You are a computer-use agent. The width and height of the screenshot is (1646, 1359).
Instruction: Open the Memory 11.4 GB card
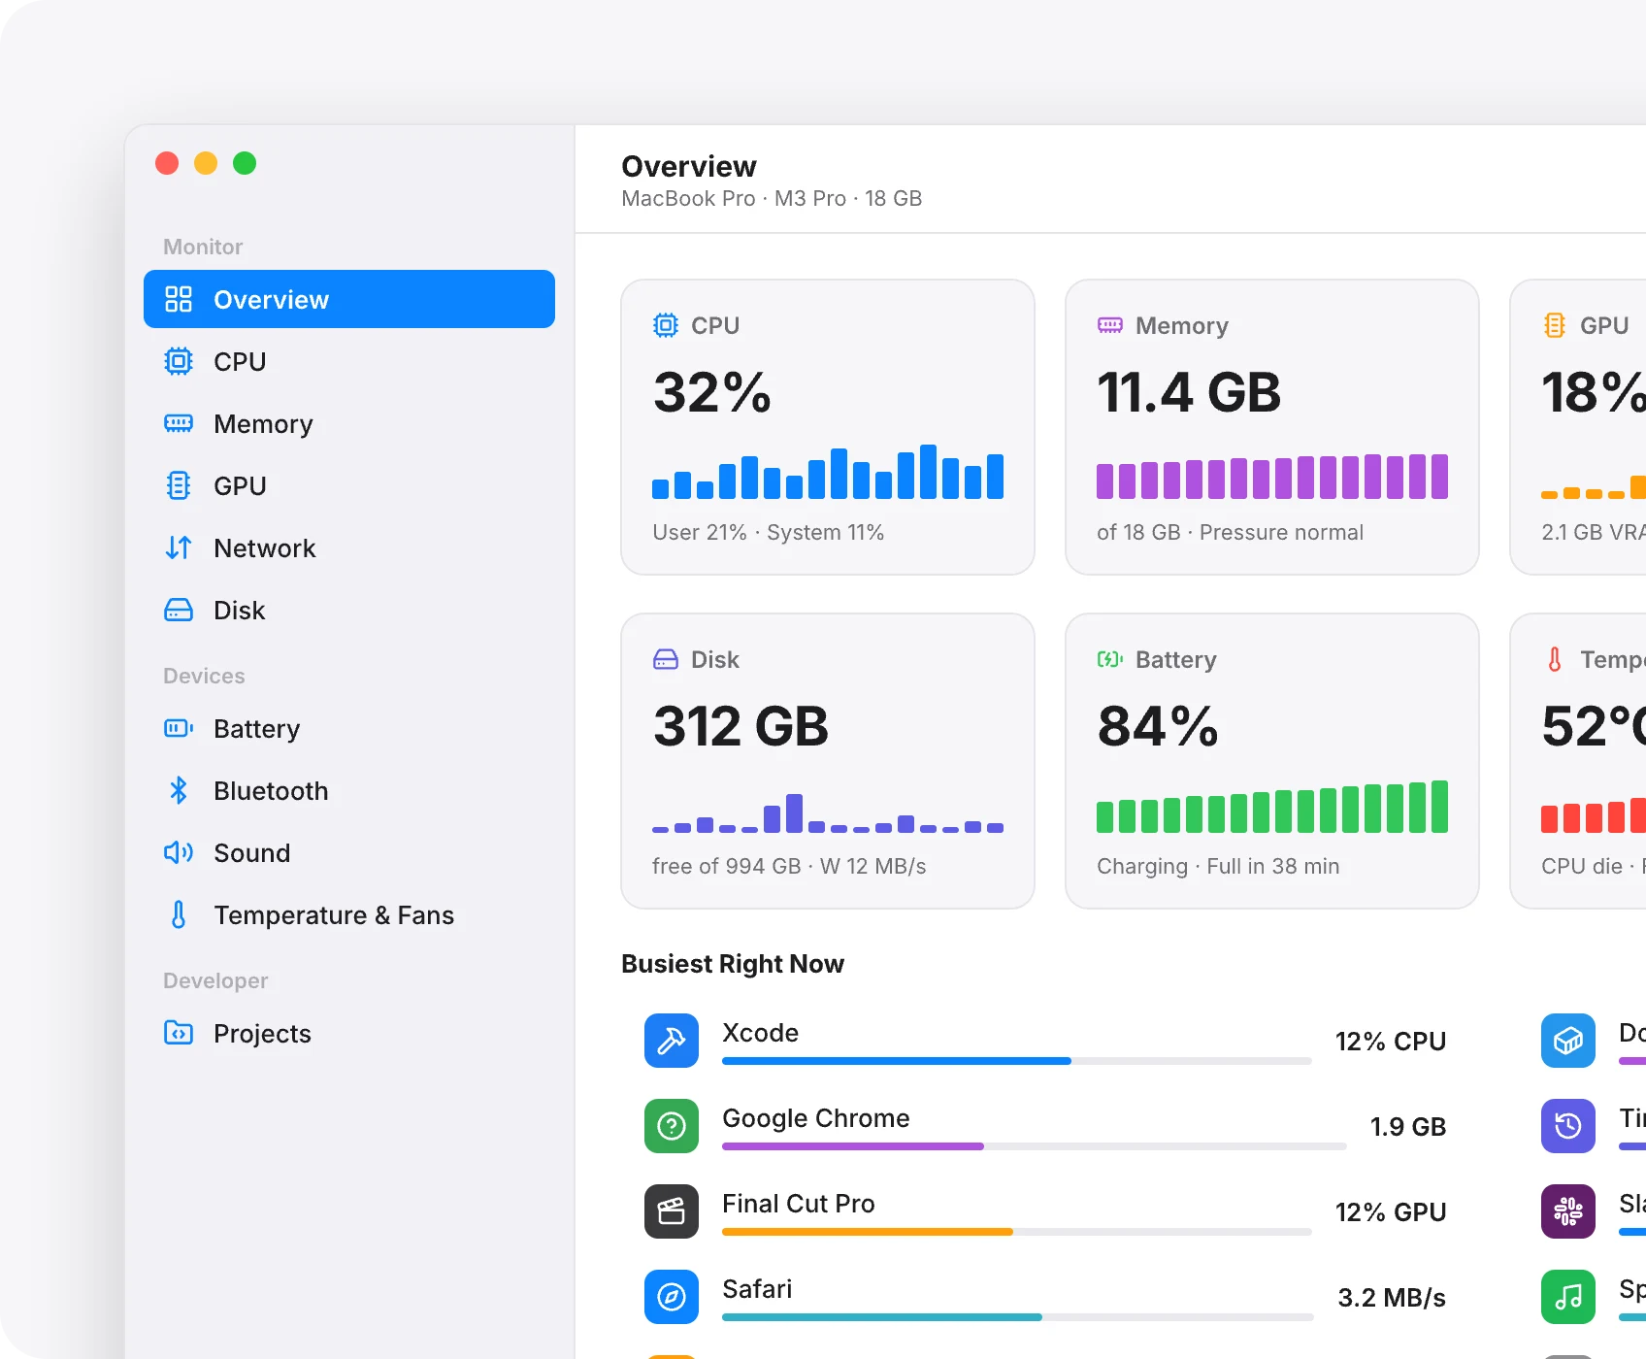tap(1272, 427)
